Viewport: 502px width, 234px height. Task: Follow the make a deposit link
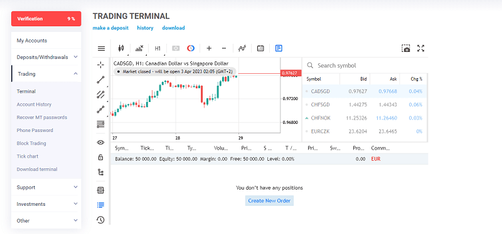point(110,28)
